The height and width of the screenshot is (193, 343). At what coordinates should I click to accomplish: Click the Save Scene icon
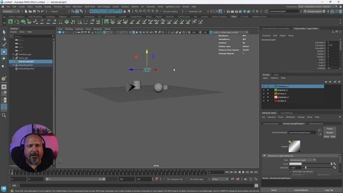point(34,11)
